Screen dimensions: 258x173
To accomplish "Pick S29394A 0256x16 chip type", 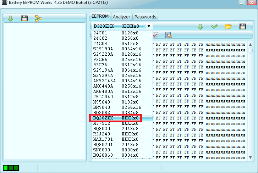I will coord(122,76).
